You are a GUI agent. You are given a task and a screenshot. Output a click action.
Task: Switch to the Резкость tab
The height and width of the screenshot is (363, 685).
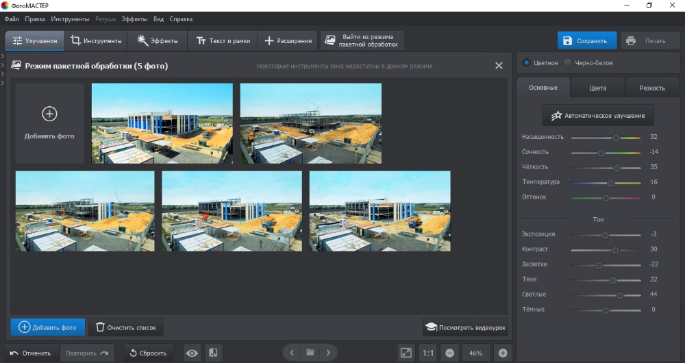tap(651, 88)
